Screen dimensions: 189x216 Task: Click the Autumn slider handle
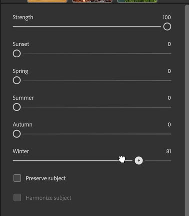coord(17,134)
